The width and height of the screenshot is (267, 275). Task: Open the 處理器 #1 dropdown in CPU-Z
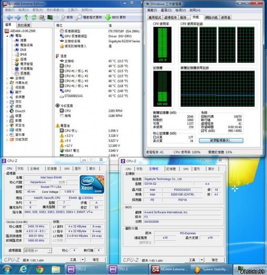(x=50, y=250)
